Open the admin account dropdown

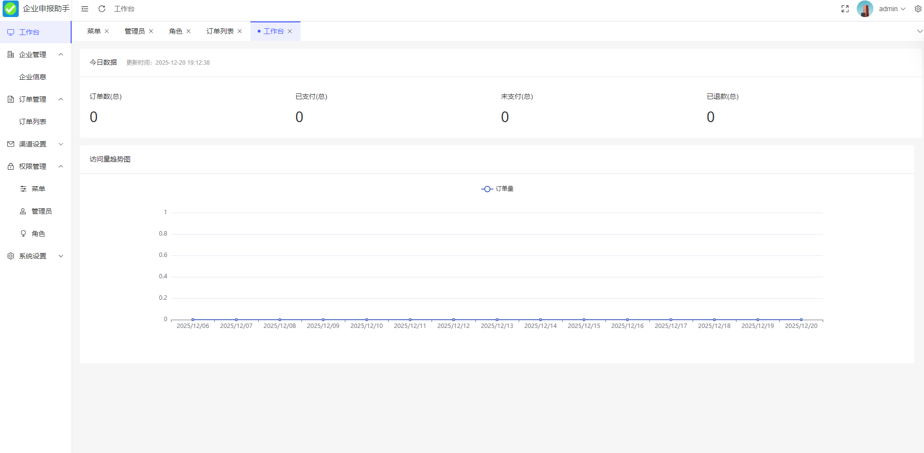click(x=892, y=9)
